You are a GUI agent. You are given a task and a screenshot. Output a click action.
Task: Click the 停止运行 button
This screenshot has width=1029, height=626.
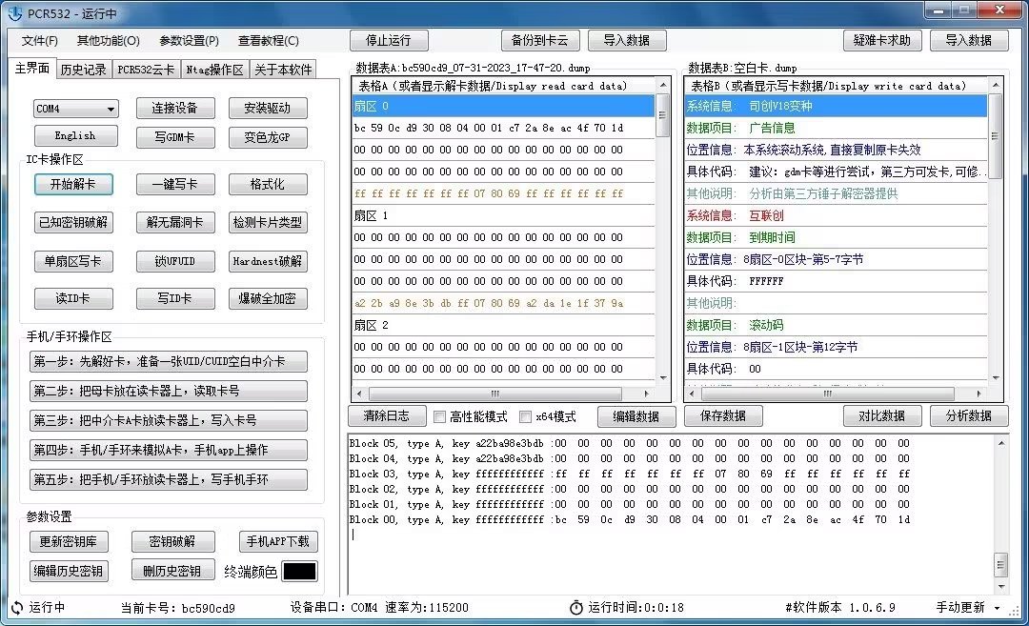(387, 40)
